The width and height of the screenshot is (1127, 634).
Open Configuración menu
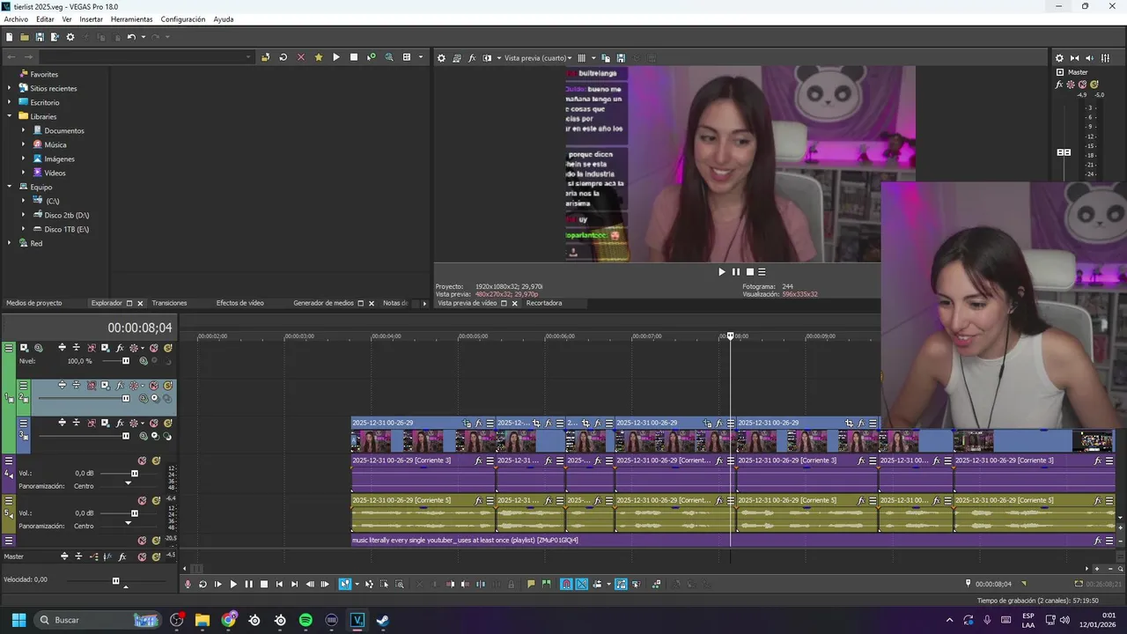pos(183,19)
